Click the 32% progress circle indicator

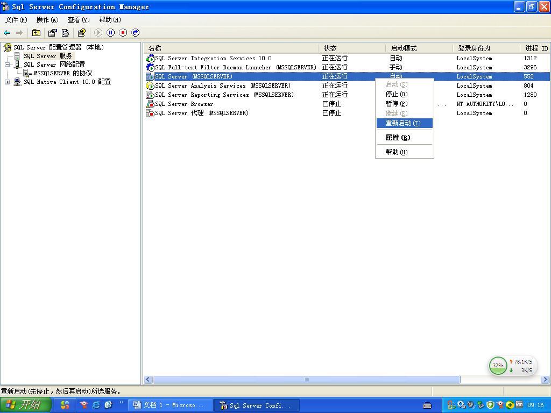coord(498,366)
